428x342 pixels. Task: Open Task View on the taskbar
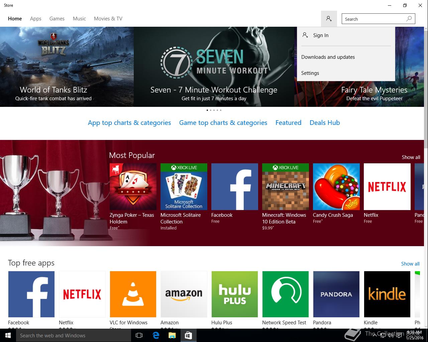tap(139, 335)
